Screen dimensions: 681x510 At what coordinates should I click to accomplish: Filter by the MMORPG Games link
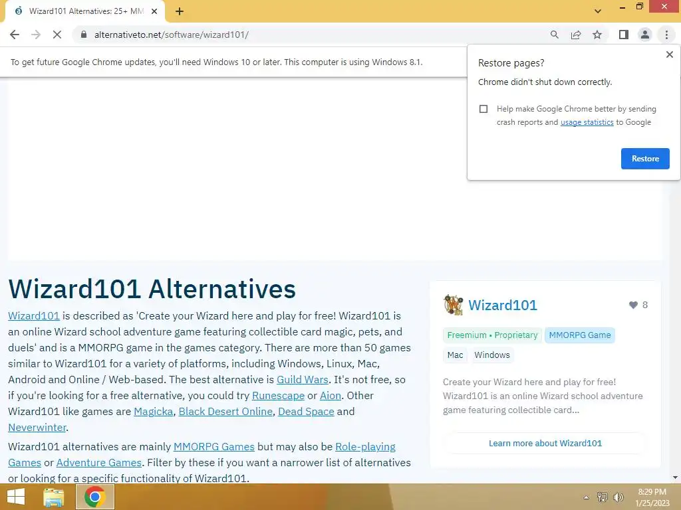pyautogui.click(x=213, y=447)
